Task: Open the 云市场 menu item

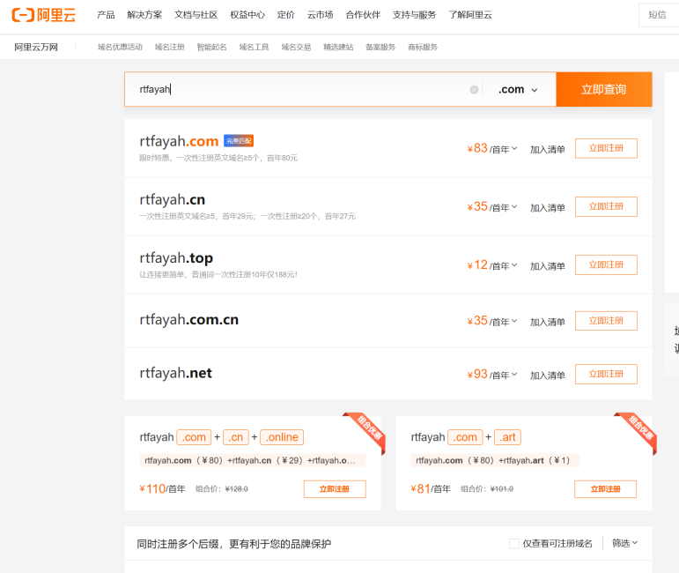Action: pyautogui.click(x=320, y=15)
